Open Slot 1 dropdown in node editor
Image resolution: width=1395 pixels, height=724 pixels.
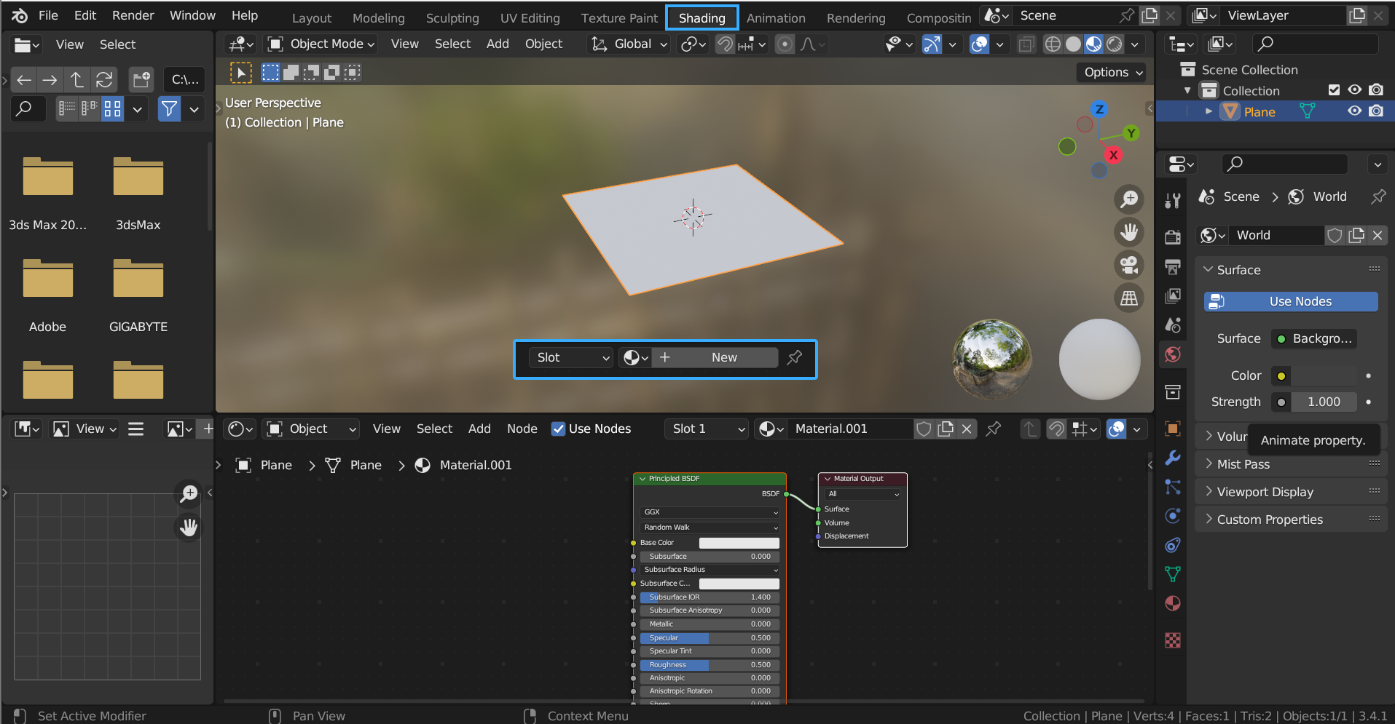[706, 429]
